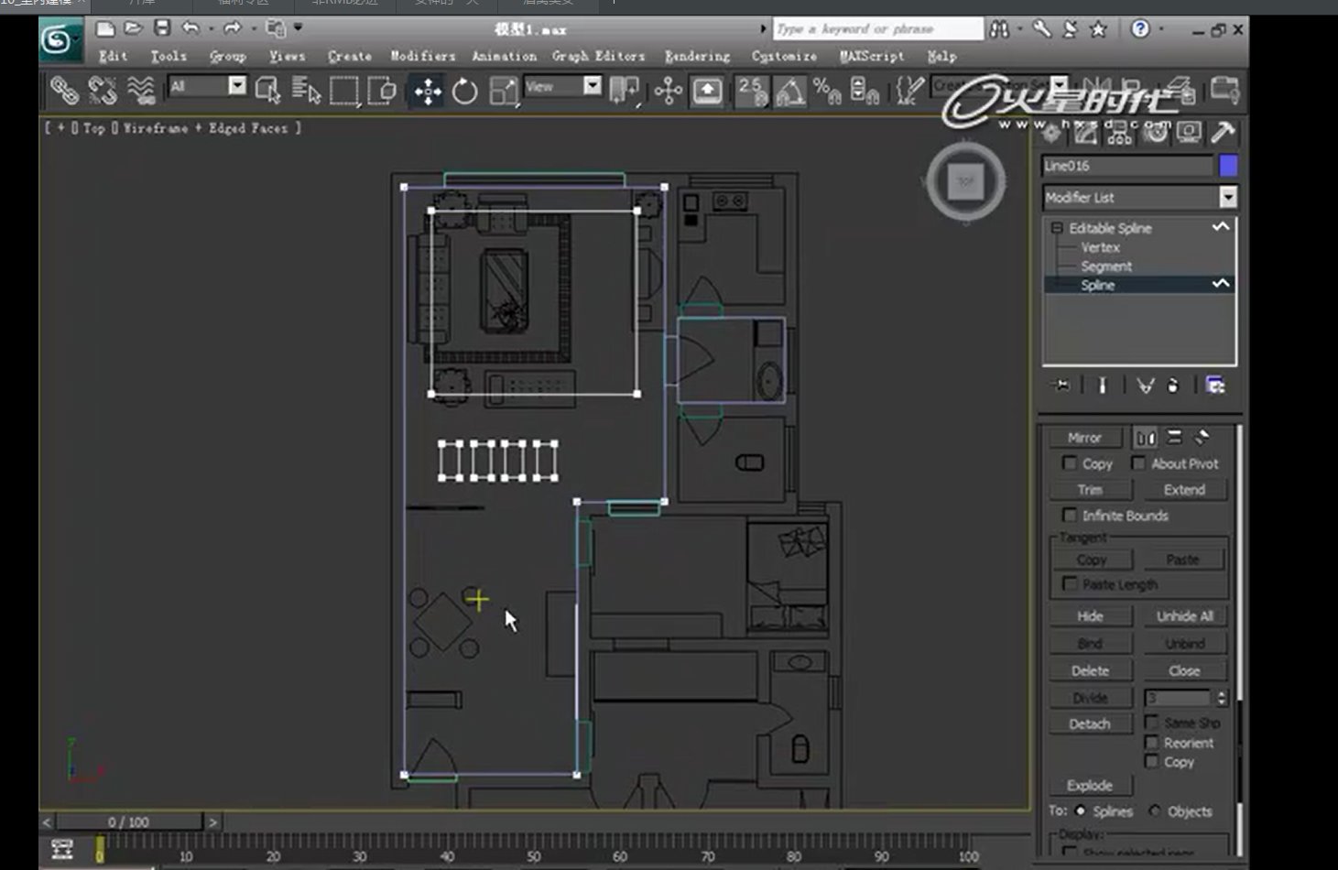Open the Modifier List dropdown
This screenshot has width=1338, height=870.
(1228, 197)
